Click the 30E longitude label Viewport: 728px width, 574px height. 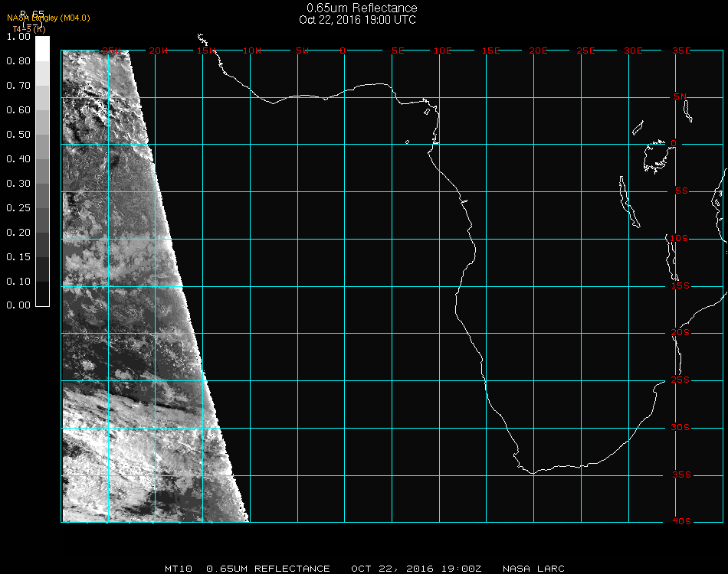(x=633, y=51)
